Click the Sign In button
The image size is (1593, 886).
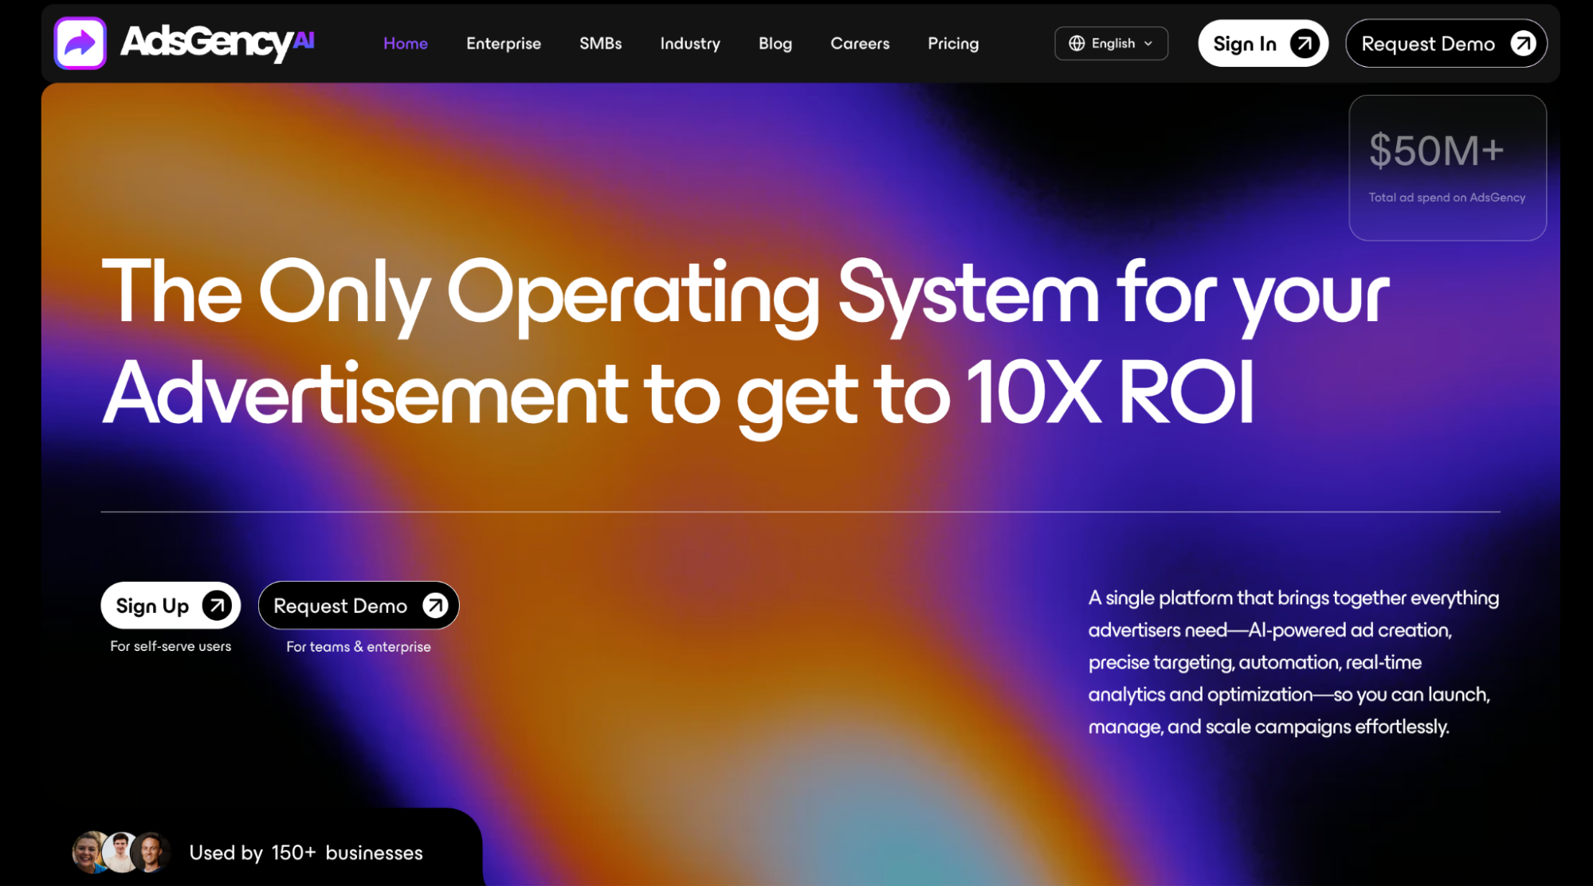[x=1263, y=43]
